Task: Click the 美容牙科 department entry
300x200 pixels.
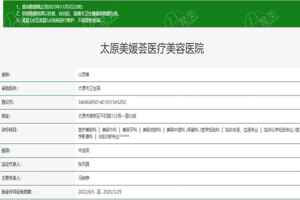Action: [129, 130]
